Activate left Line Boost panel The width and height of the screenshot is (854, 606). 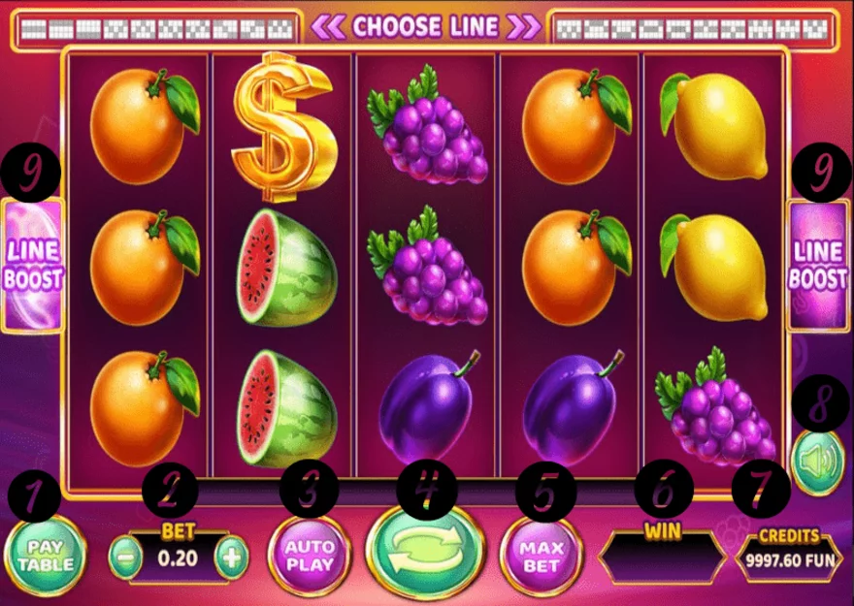(33, 265)
